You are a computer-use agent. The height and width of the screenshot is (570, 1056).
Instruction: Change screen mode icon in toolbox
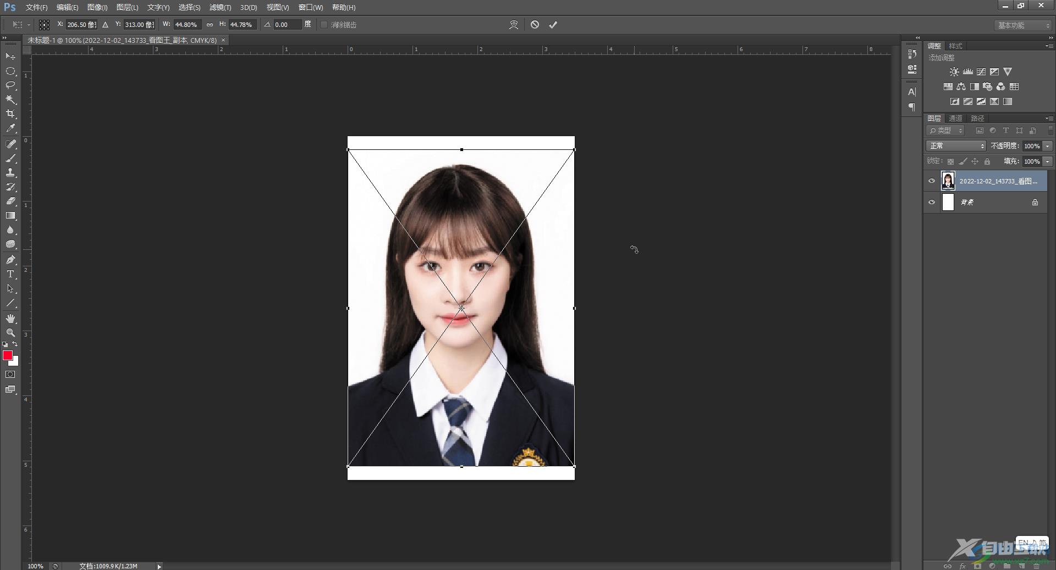coord(10,389)
